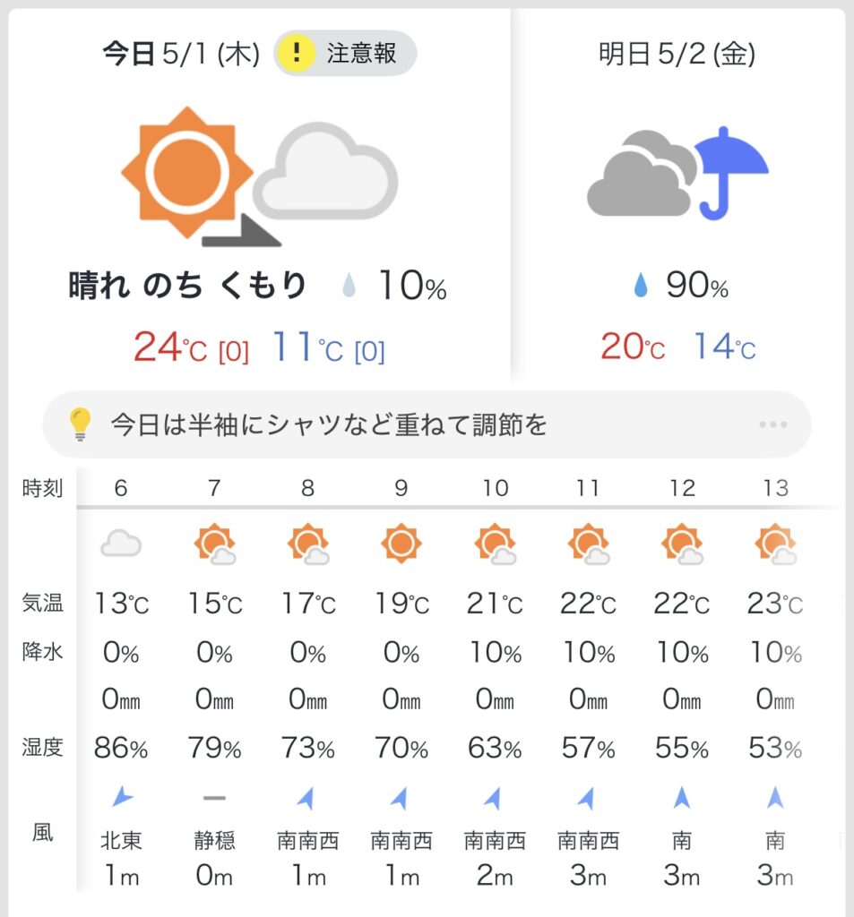
Task: Click the cloudy icon for 6 o'clock
Action: pyautogui.click(x=121, y=544)
